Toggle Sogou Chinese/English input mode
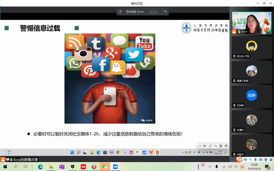Viewport: 274px width, 171px height. [x=245, y=159]
